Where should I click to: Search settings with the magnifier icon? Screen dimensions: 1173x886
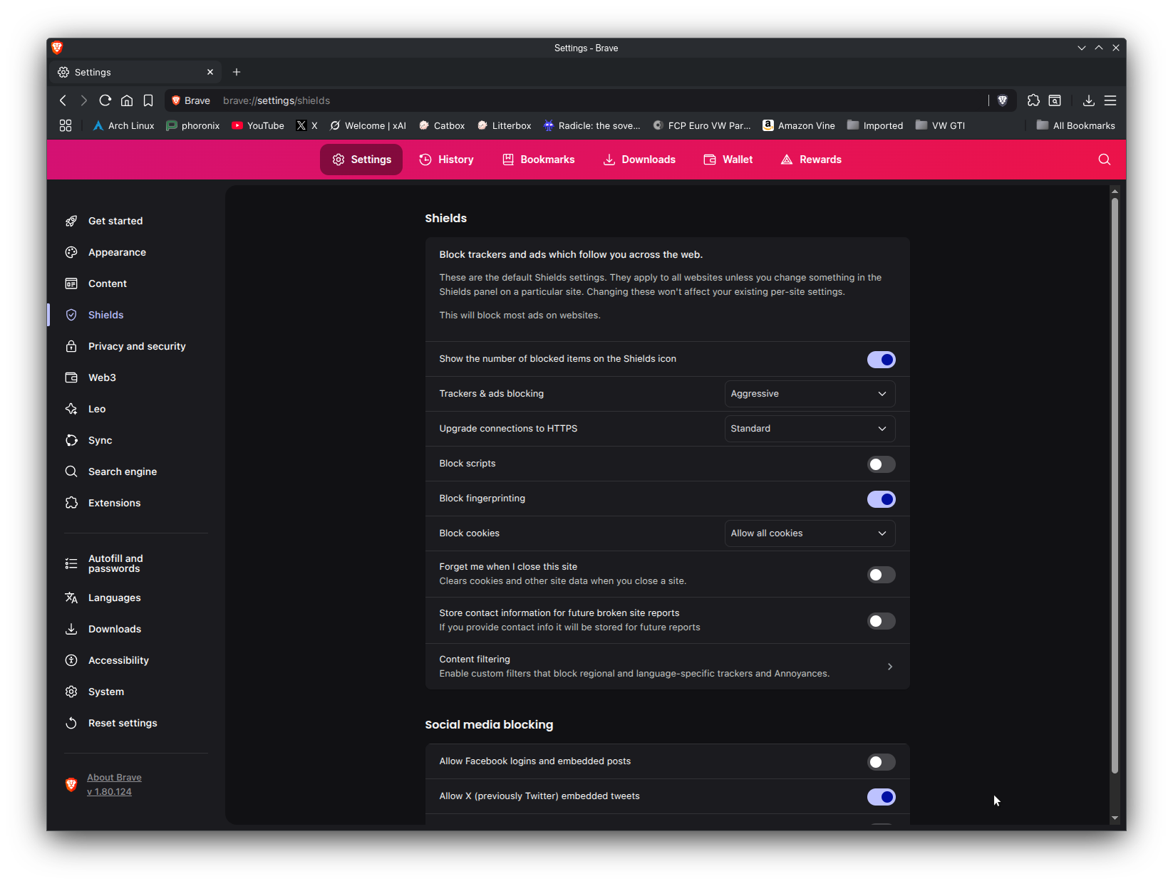pyautogui.click(x=1105, y=160)
